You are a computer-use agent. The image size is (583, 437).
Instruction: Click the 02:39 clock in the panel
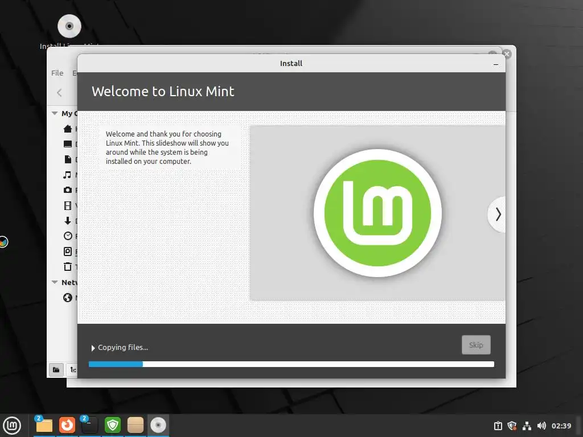click(x=561, y=426)
